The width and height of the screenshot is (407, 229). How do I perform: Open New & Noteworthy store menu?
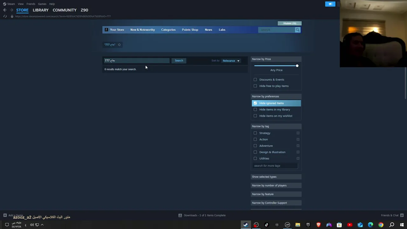(x=142, y=30)
